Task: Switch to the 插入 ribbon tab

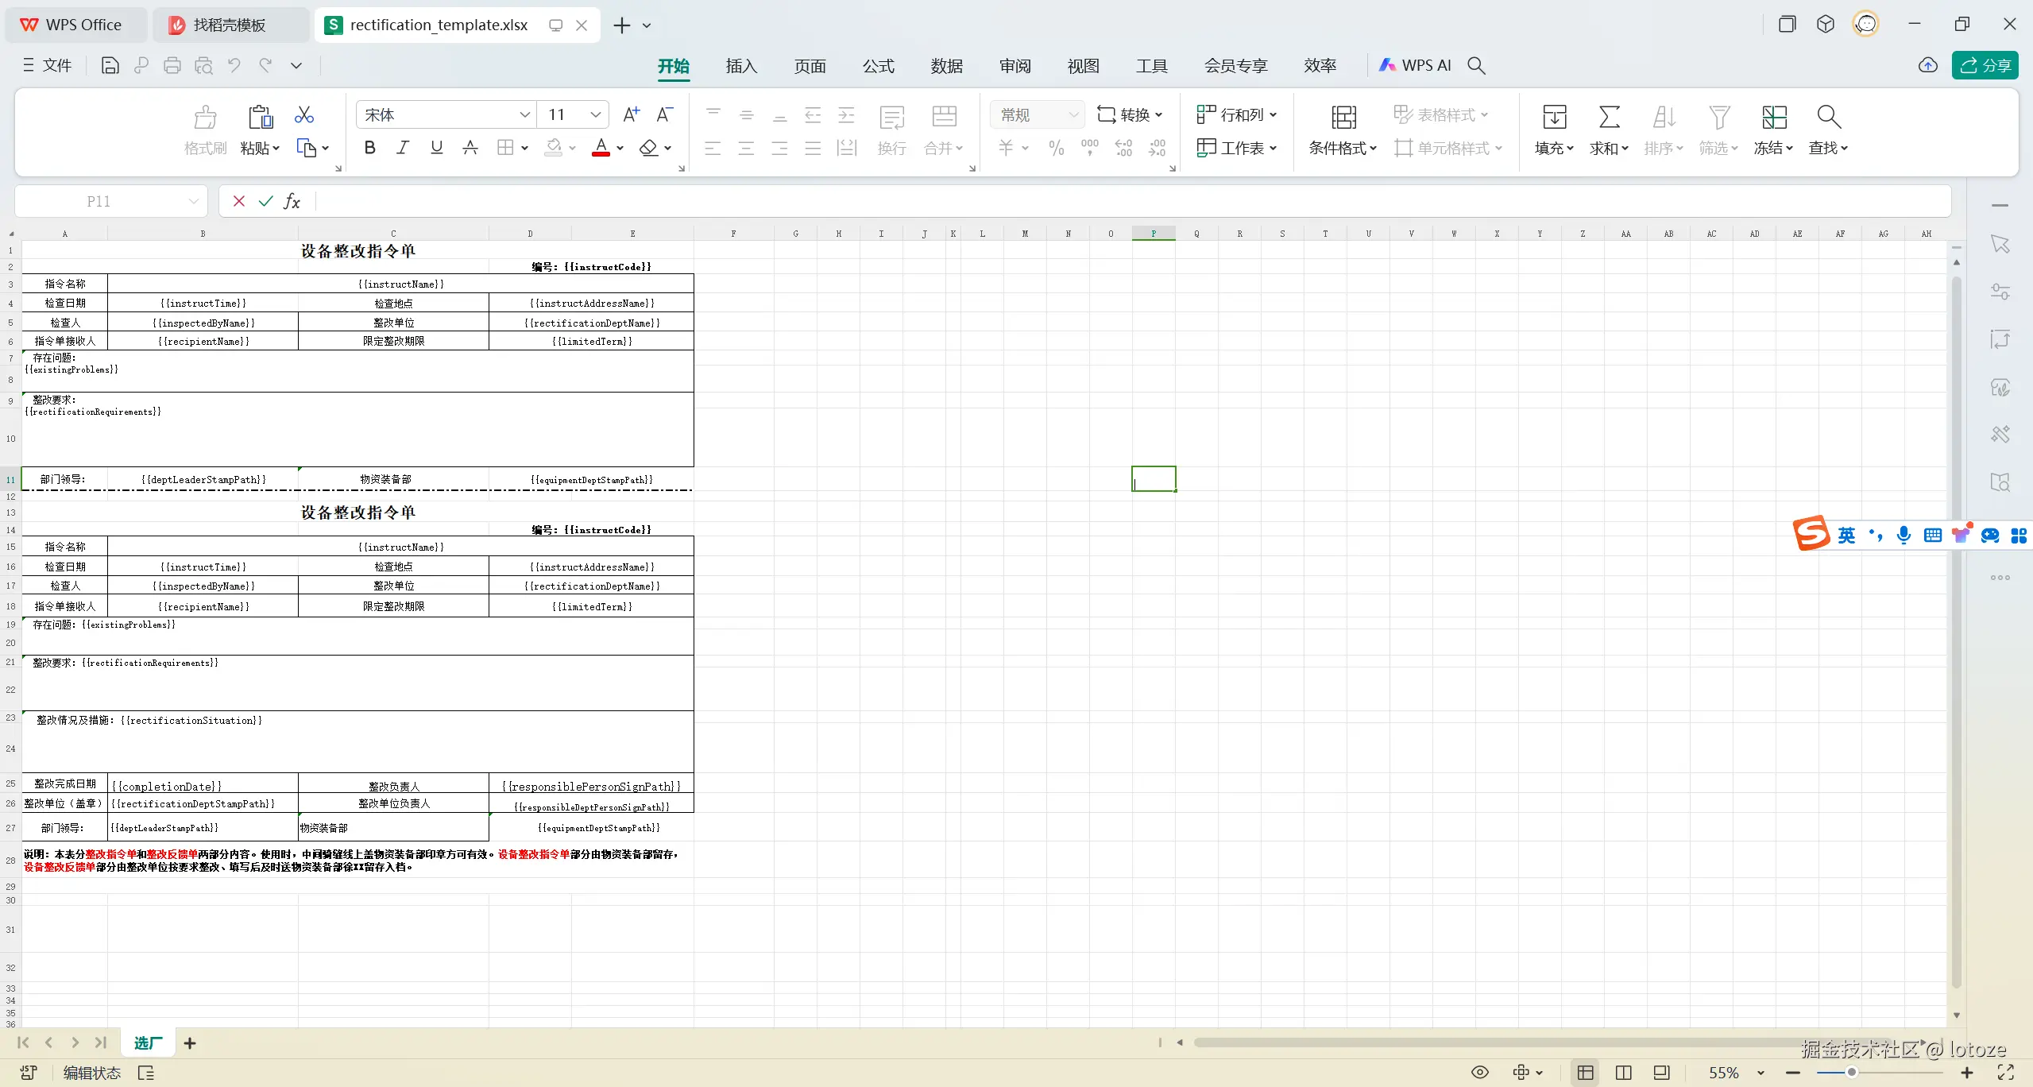Action: pyautogui.click(x=741, y=66)
